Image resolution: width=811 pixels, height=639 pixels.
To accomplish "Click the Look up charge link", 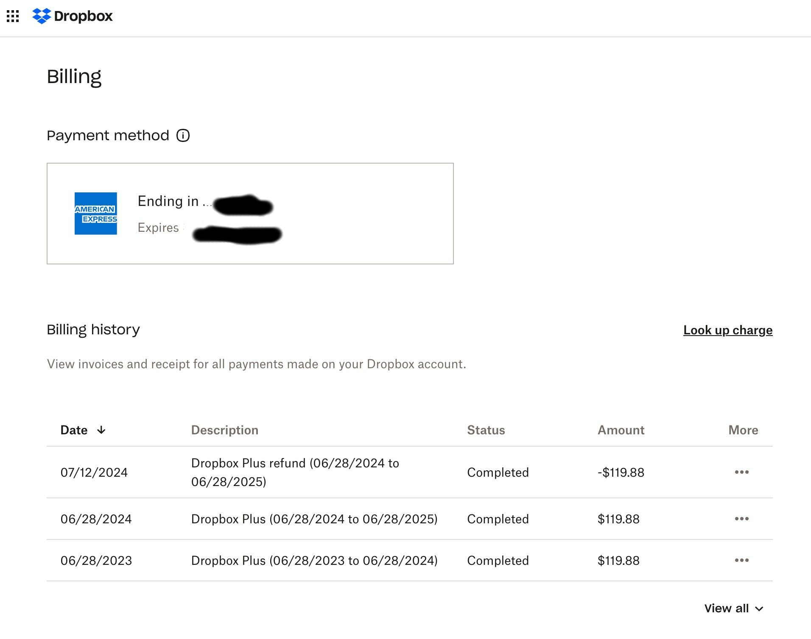I will pyautogui.click(x=728, y=330).
